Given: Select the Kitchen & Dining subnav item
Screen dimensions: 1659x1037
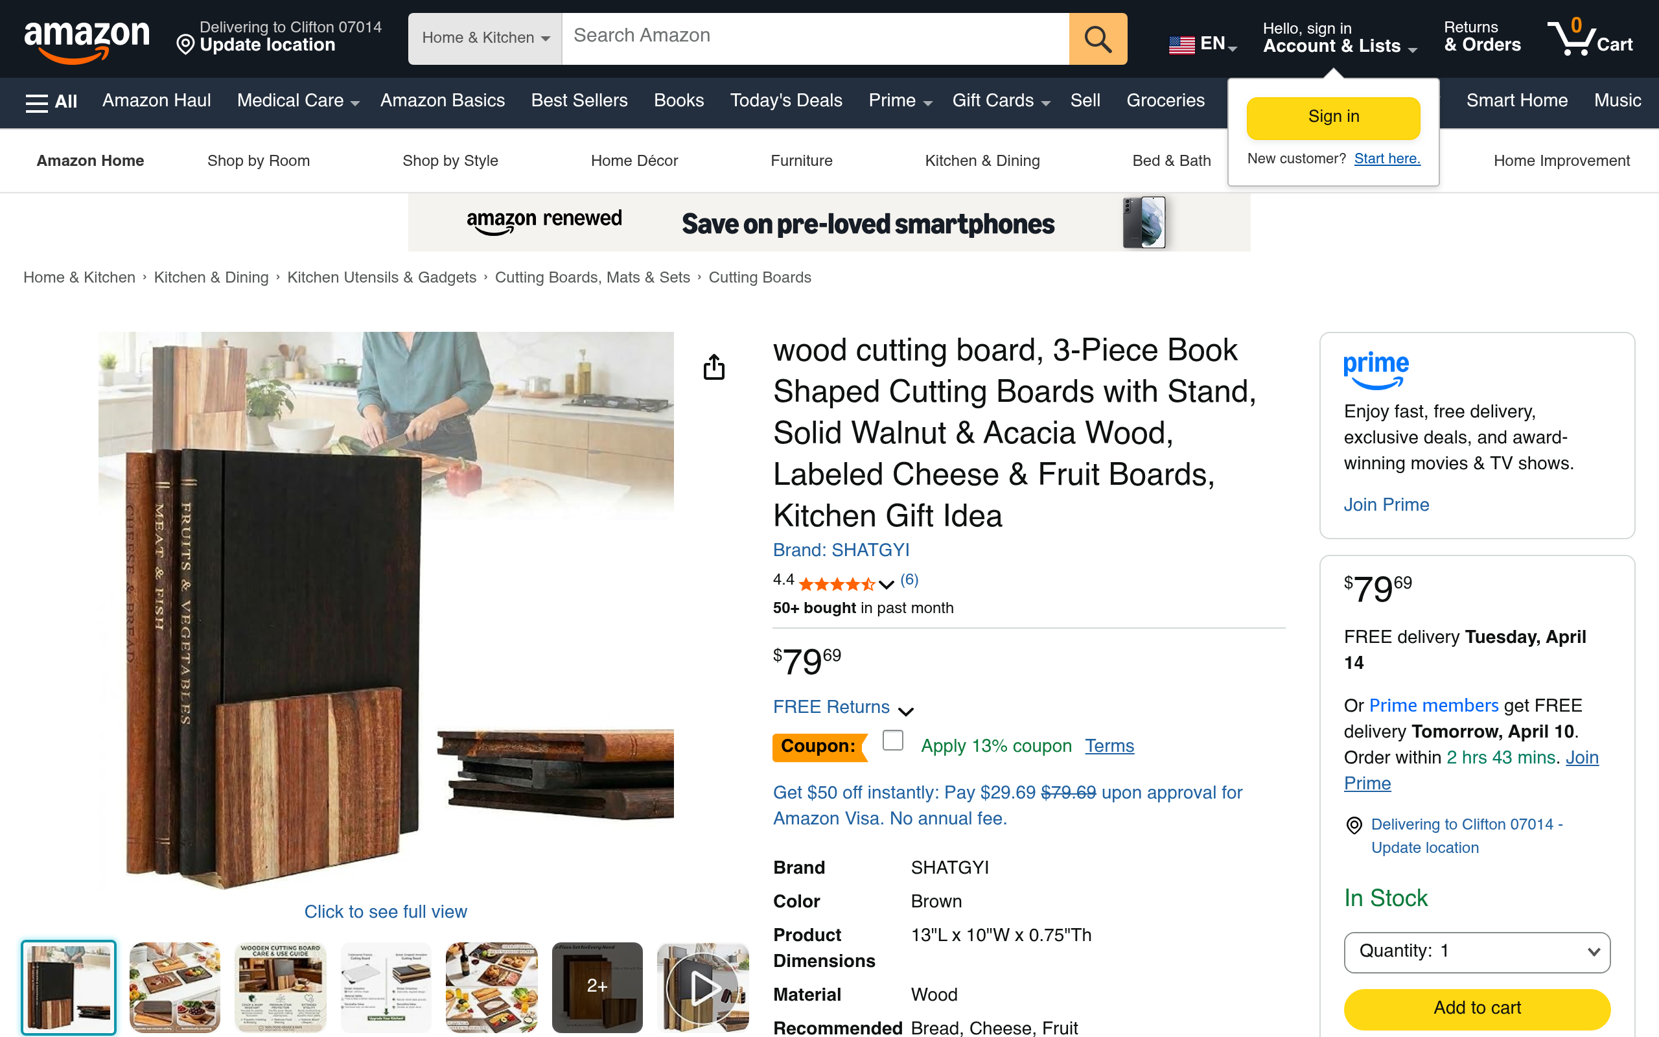Looking at the screenshot, I should point(982,161).
